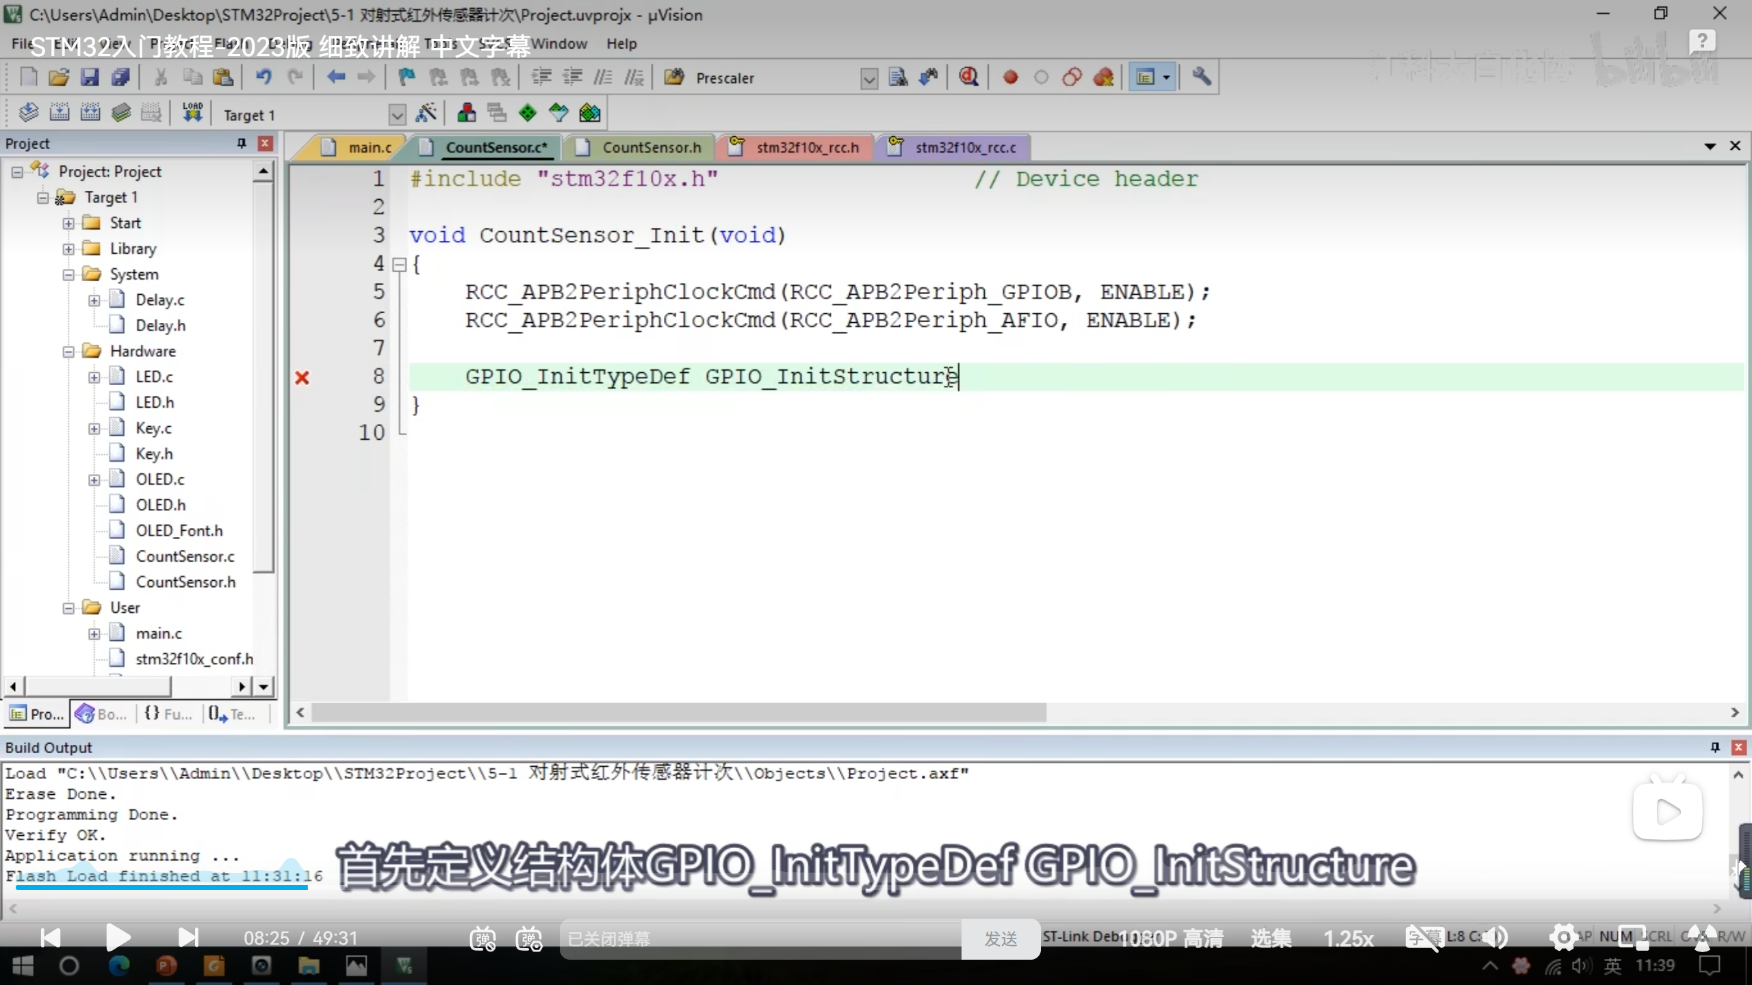1752x985 pixels.
Task: Click the Download LOAD icon
Action: (192, 113)
